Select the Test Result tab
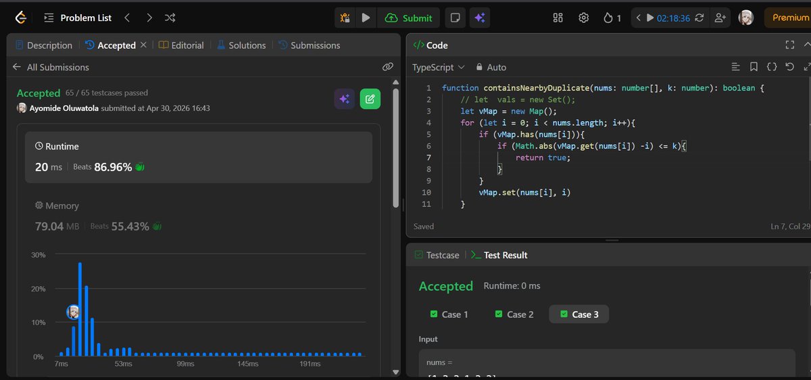 pyautogui.click(x=499, y=255)
